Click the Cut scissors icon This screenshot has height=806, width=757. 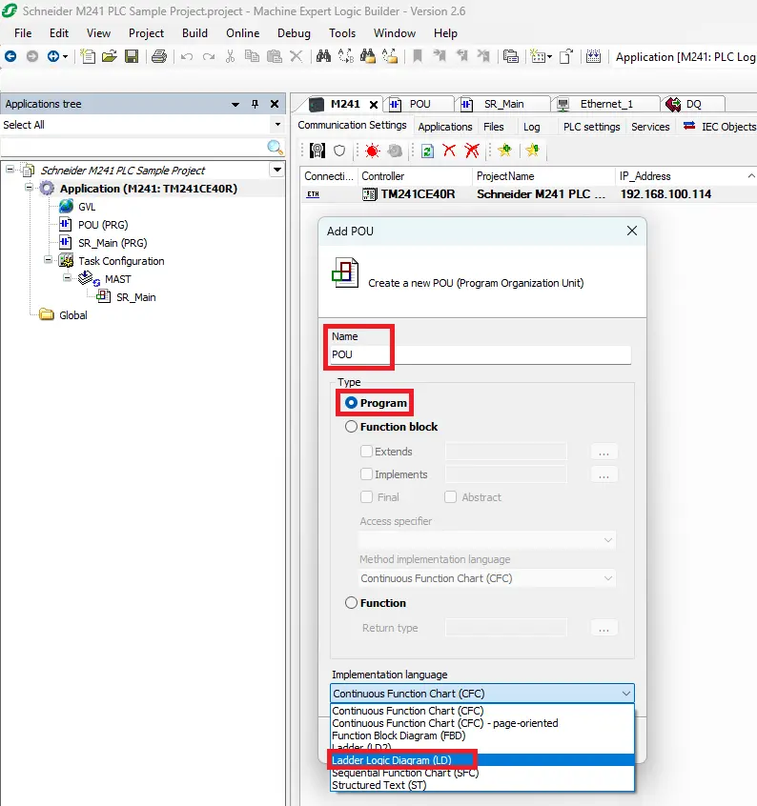[x=230, y=56]
